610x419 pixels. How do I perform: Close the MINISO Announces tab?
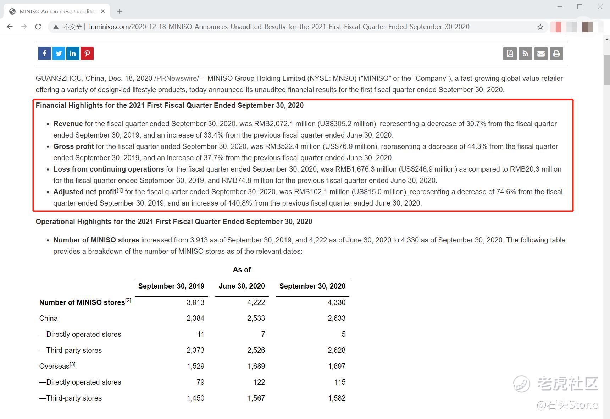point(103,11)
